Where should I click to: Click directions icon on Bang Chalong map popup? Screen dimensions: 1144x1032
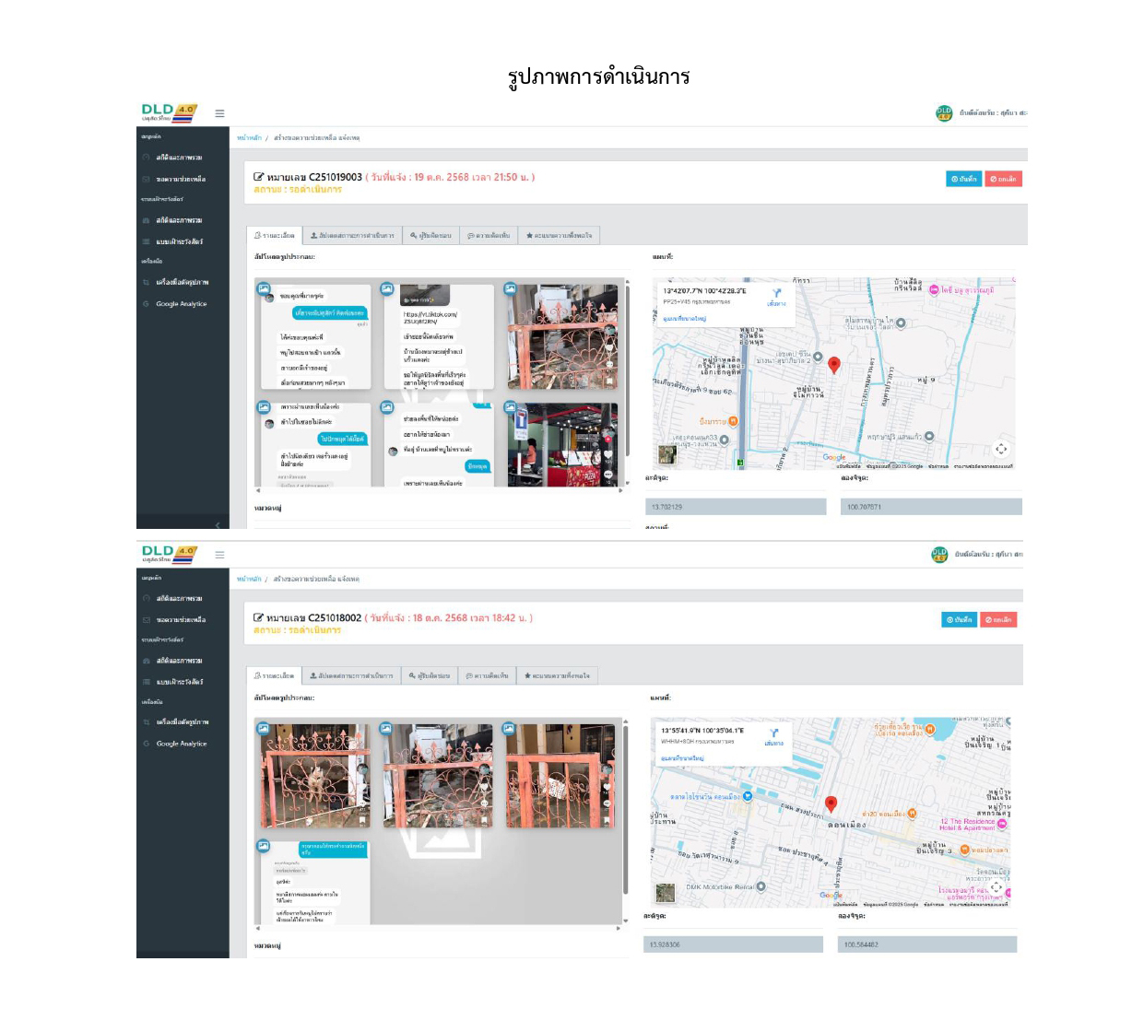775,294
